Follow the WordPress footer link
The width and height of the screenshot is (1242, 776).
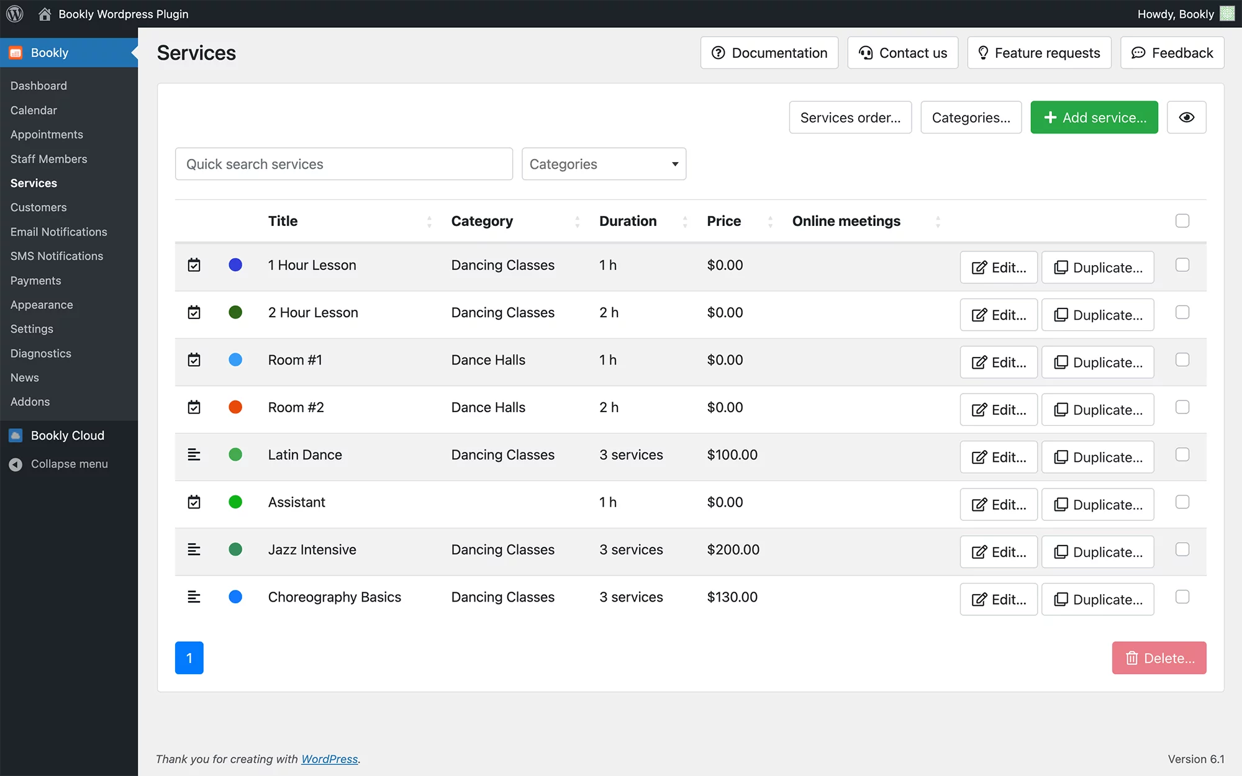[330, 759]
